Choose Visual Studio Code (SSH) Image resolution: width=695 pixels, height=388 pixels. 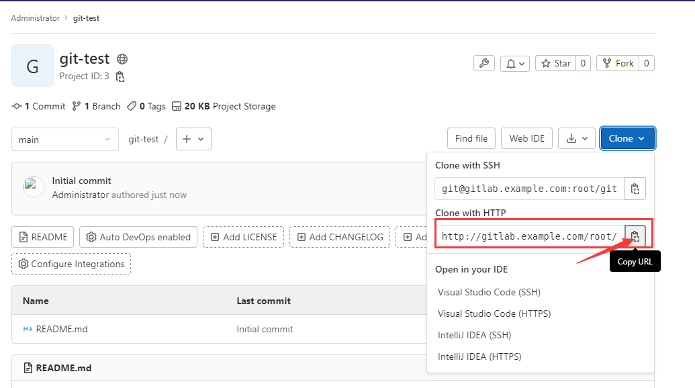tap(489, 292)
